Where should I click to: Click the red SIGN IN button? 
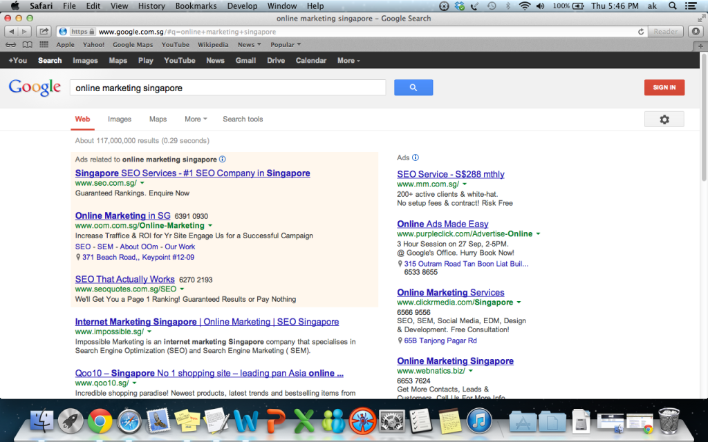click(x=664, y=88)
